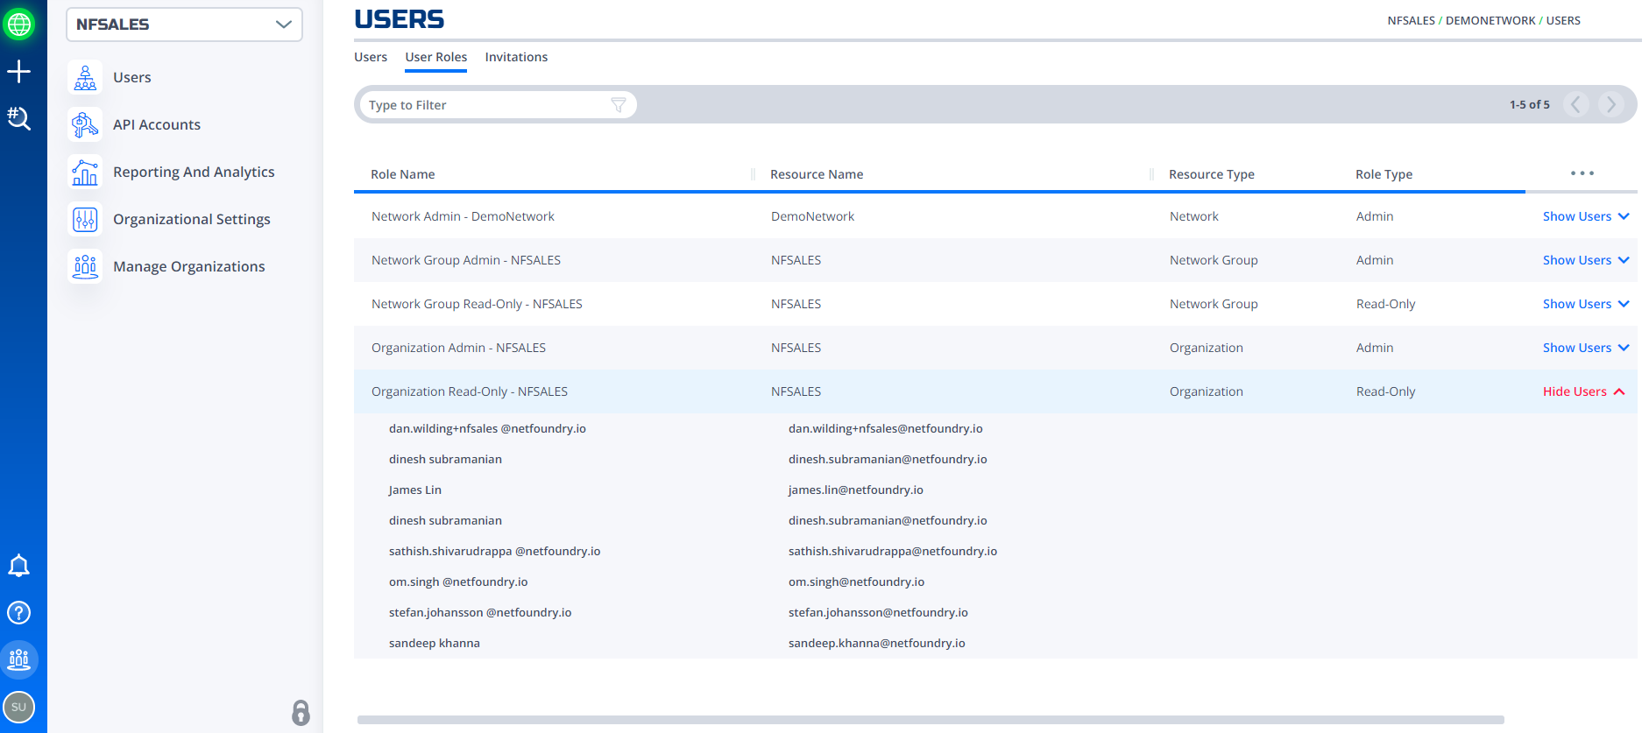Click the organization people icon in left rail
Screen dimensions: 1649x733
[x=19, y=659]
